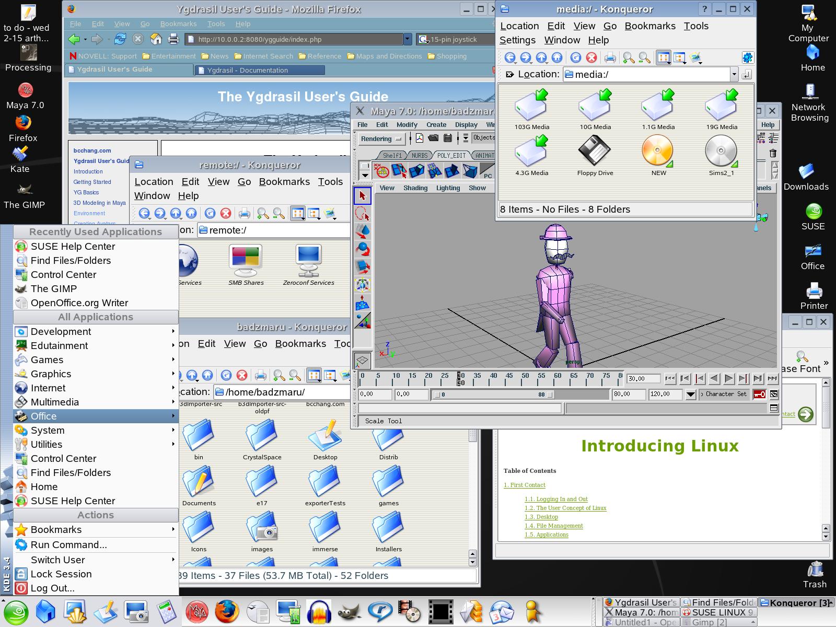
Task: Click the Firefox home button
Action: click(x=156, y=39)
